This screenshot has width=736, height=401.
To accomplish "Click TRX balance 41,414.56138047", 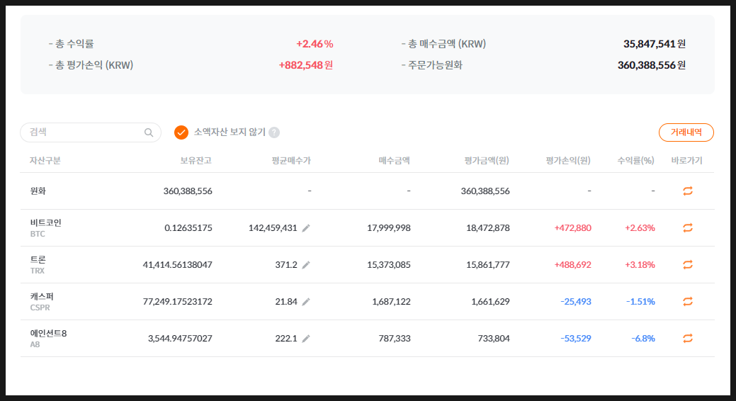I will (177, 264).
